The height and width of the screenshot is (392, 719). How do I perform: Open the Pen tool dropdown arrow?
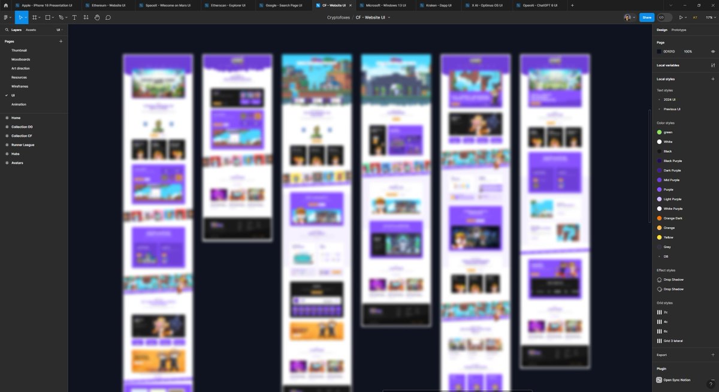tap(67, 17)
